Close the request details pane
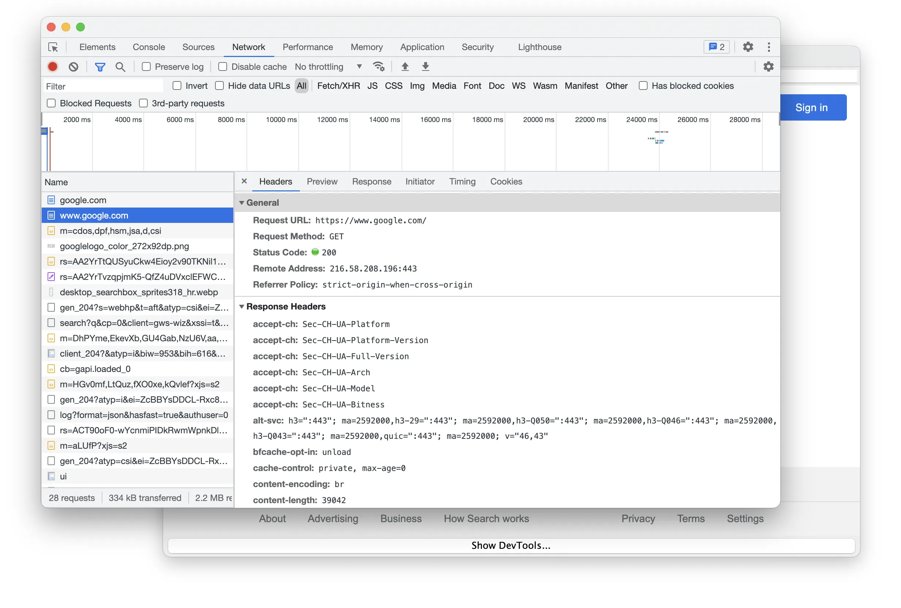901x608 pixels. [x=244, y=181]
